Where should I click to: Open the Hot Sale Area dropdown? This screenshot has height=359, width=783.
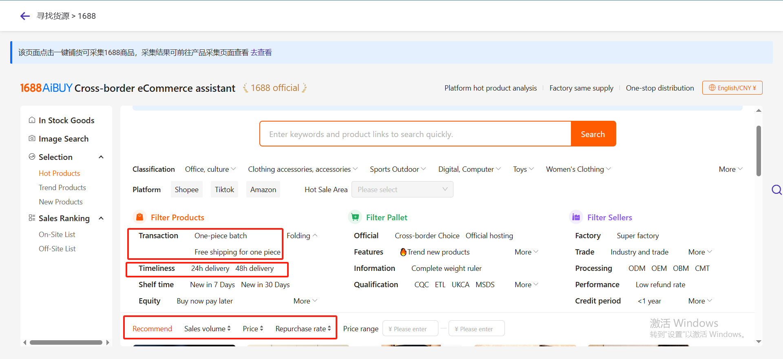402,190
